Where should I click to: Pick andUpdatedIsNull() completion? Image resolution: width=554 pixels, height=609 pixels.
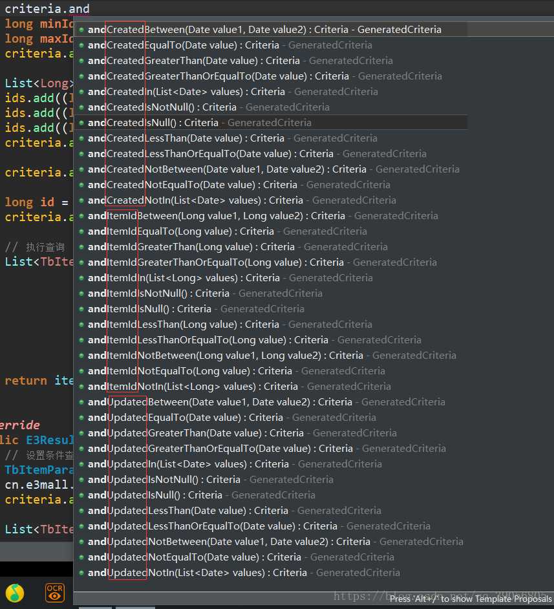pos(270,496)
